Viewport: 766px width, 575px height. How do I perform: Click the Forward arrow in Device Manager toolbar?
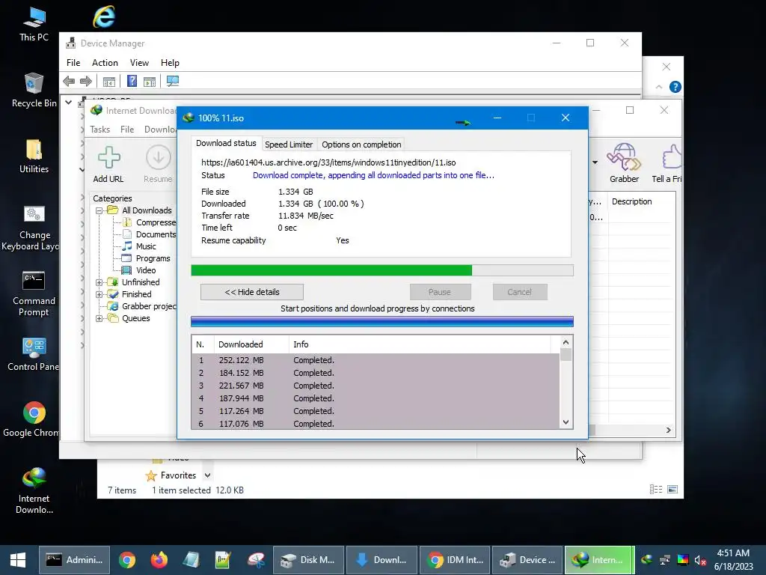86,81
